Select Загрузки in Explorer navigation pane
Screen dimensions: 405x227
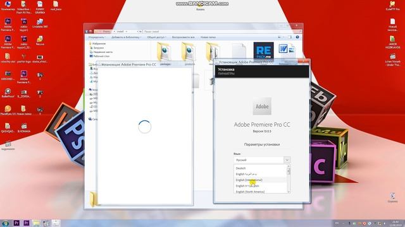(97, 48)
